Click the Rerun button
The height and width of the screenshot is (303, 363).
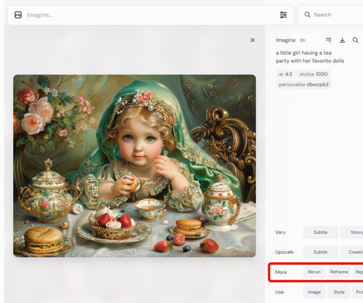tap(314, 272)
